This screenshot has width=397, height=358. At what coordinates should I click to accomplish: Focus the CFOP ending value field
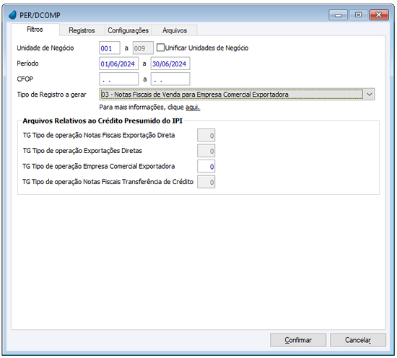point(170,79)
